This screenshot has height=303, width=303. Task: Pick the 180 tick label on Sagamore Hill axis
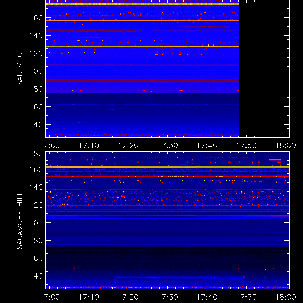click(x=36, y=154)
